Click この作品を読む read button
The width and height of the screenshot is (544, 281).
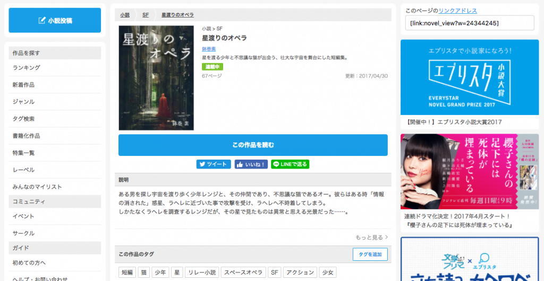pos(253,145)
